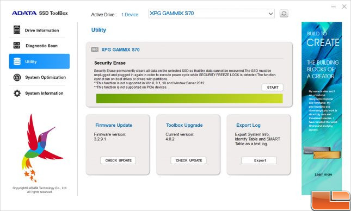Click the System Optimization gauge icon
This screenshot has height=211, width=351.
point(17,77)
